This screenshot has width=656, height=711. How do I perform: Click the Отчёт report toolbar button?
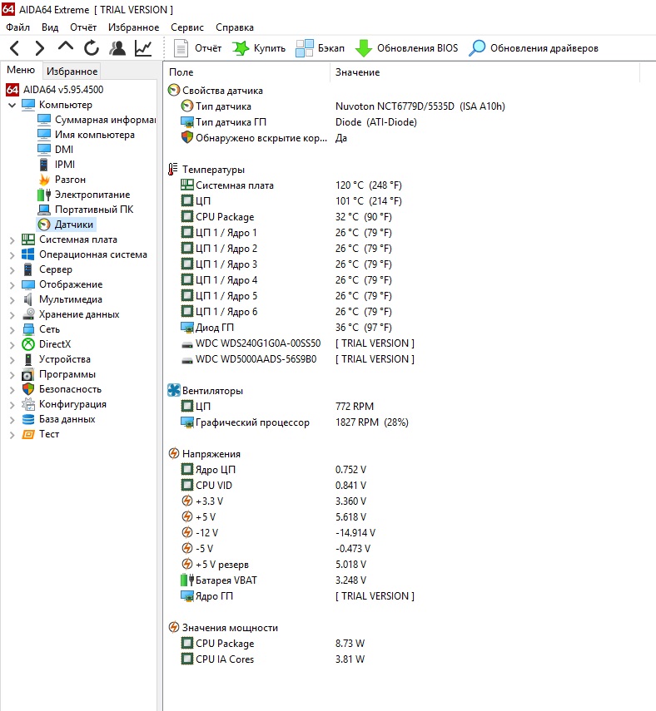[x=198, y=48]
